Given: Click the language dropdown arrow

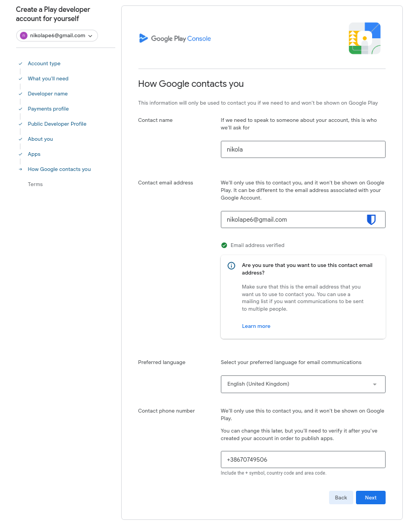Looking at the screenshot, I should pos(375,384).
